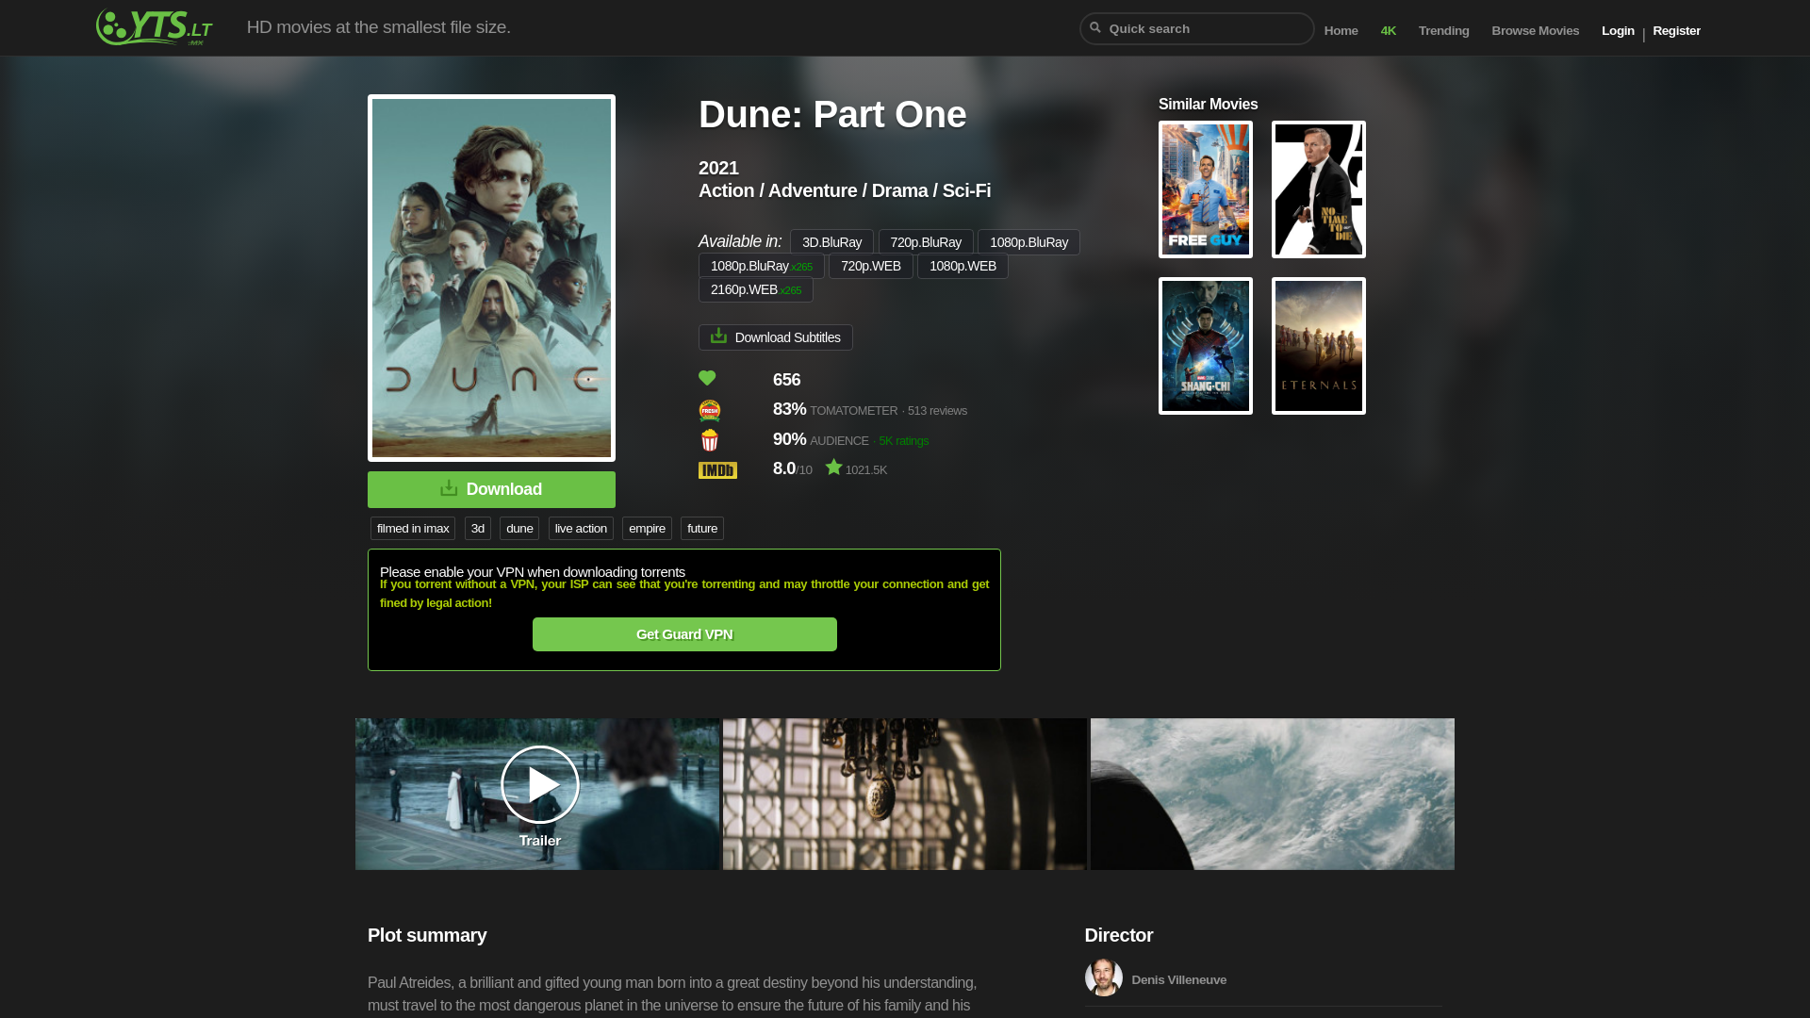Select 1080p.BluRay x265 quality
The height and width of the screenshot is (1018, 1810).
tap(762, 266)
